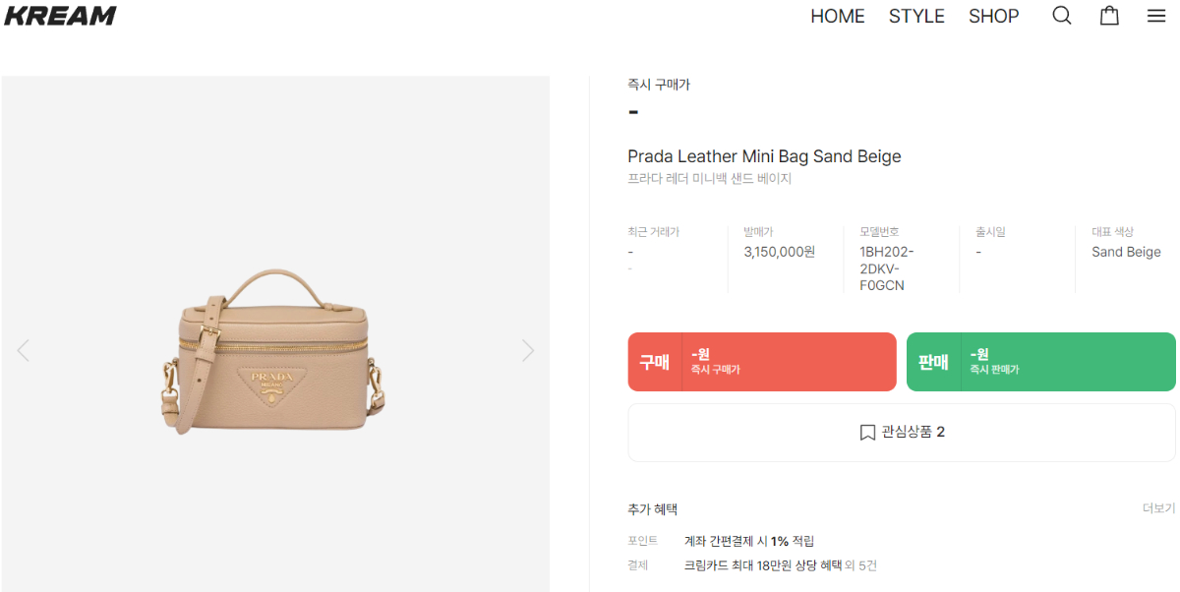Click the red 구매 buy button
This screenshot has width=1180, height=592.
coord(762,362)
